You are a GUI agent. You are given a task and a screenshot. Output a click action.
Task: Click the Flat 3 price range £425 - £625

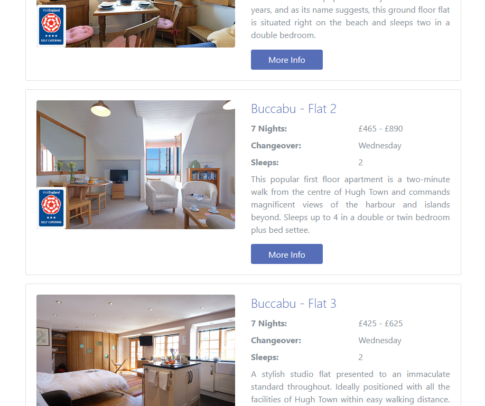[x=380, y=324]
